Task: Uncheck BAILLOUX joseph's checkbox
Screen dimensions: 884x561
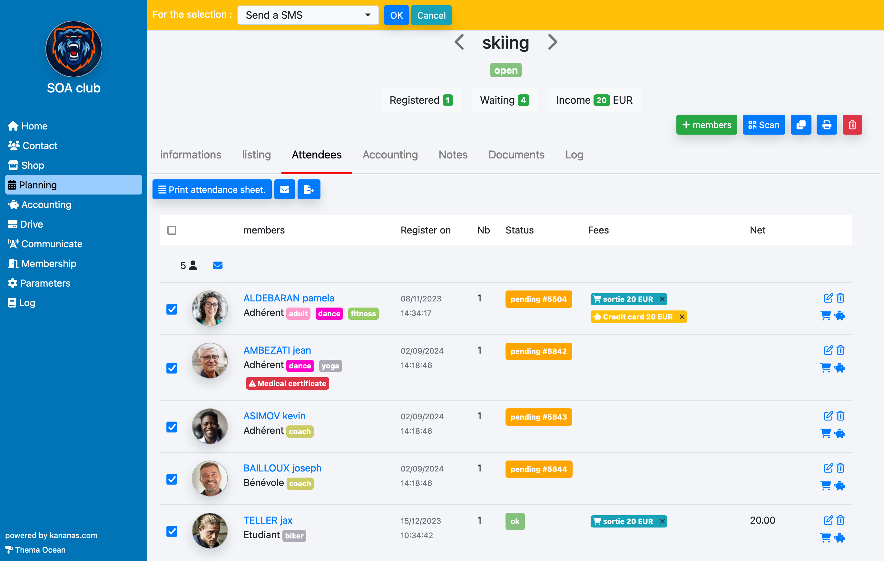Action: pyautogui.click(x=172, y=479)
